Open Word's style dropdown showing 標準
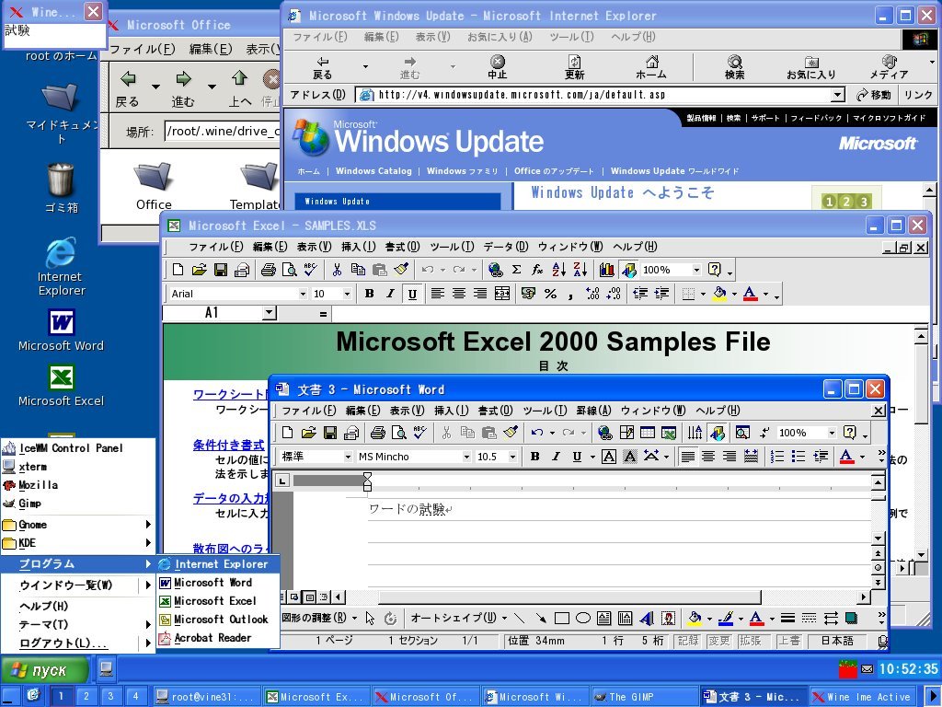The width and height of the screenshot is (942, 707). tap(347, 457)
